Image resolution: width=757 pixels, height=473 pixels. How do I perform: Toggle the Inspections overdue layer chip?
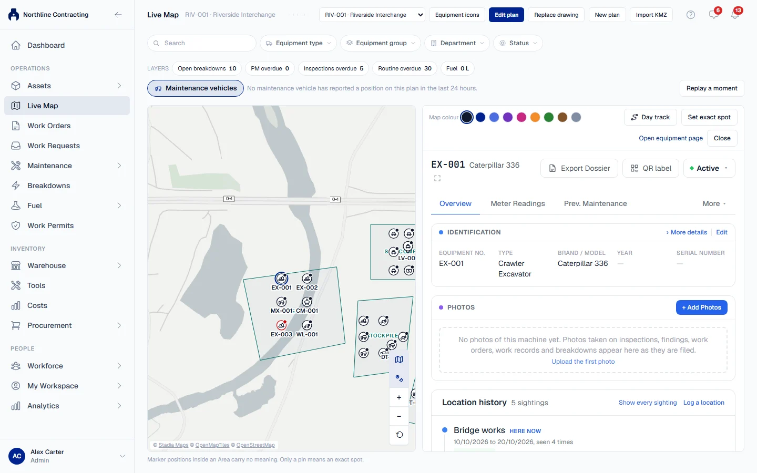coord(333,68)
